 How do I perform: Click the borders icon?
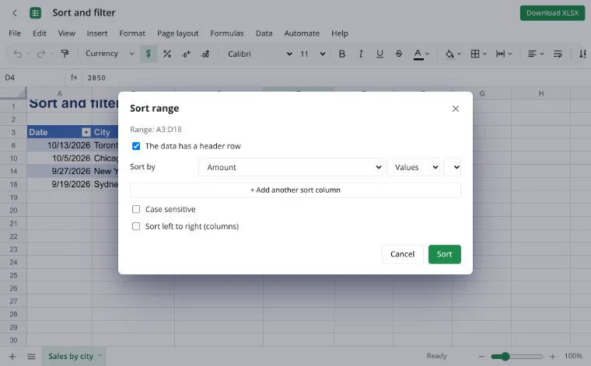click(475, 54)
